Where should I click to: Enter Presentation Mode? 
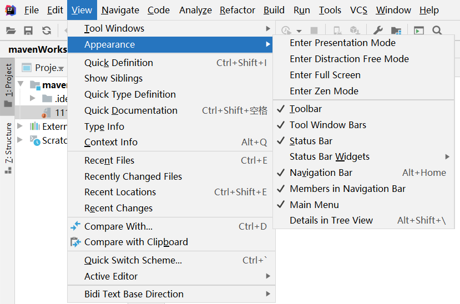click(342, 43)
